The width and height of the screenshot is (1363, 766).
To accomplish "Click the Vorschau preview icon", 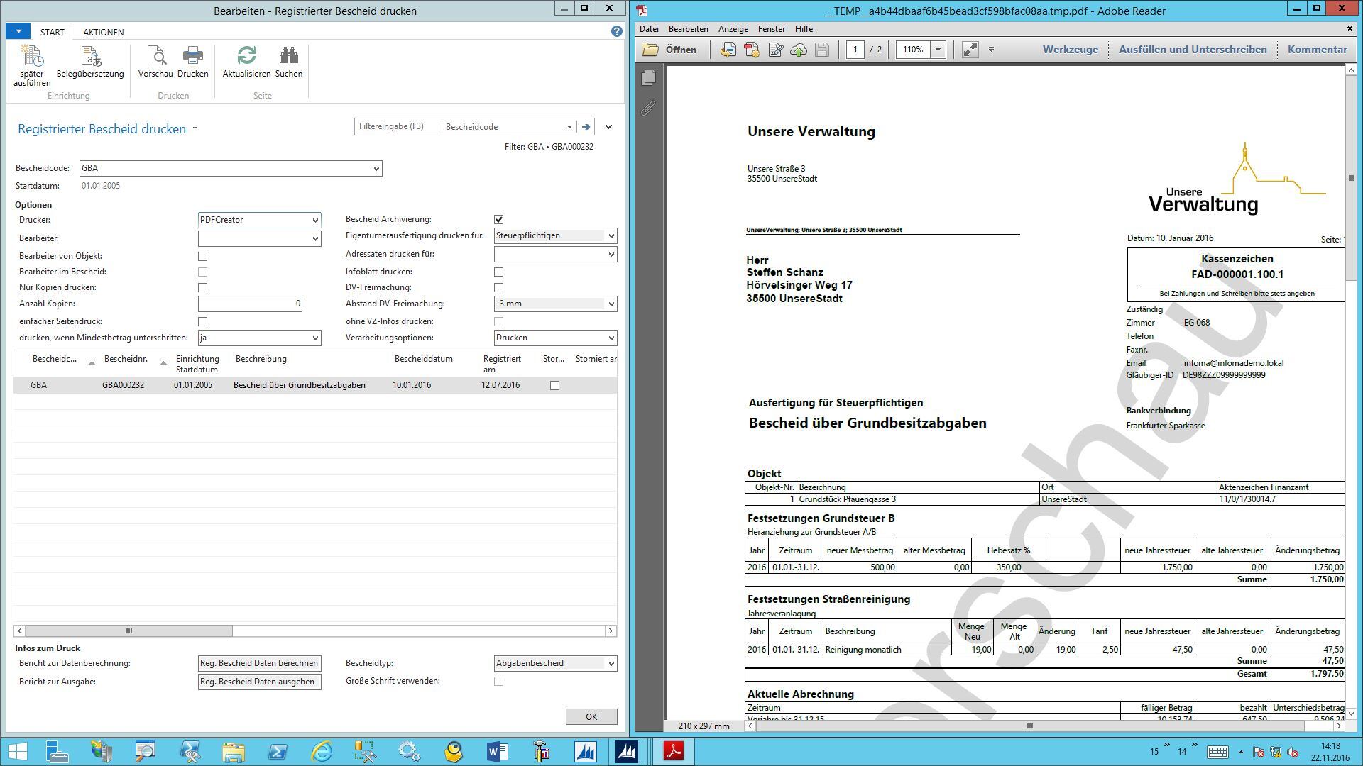I will pyautogui.click(x=155, y=57).
